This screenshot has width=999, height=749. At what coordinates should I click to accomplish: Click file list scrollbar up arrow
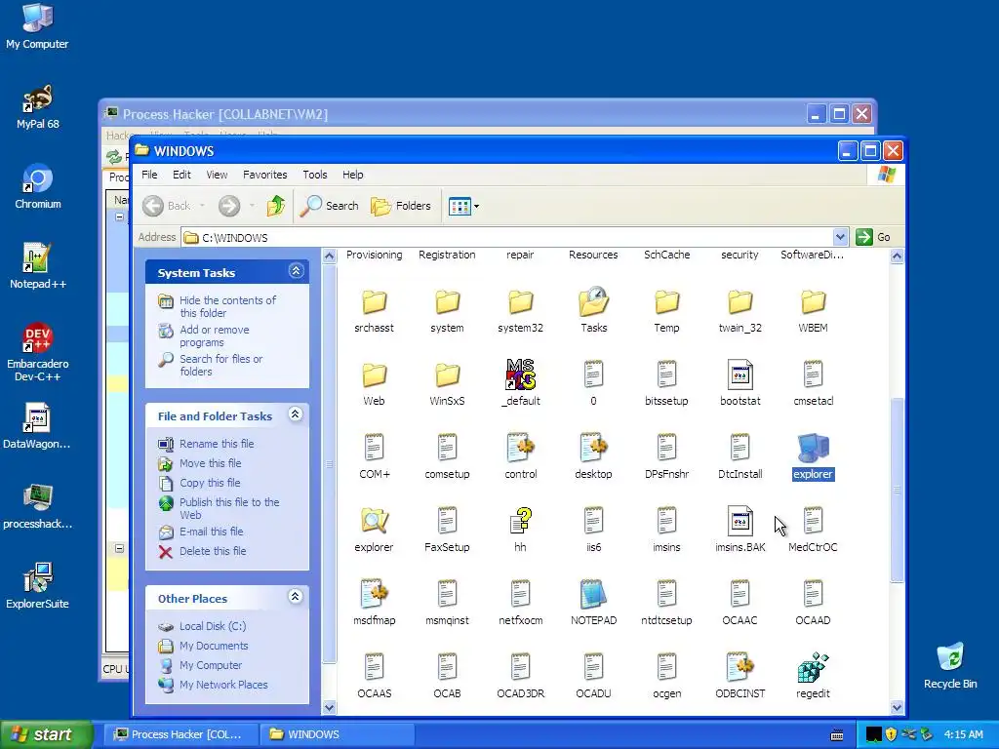click(897, 256)
